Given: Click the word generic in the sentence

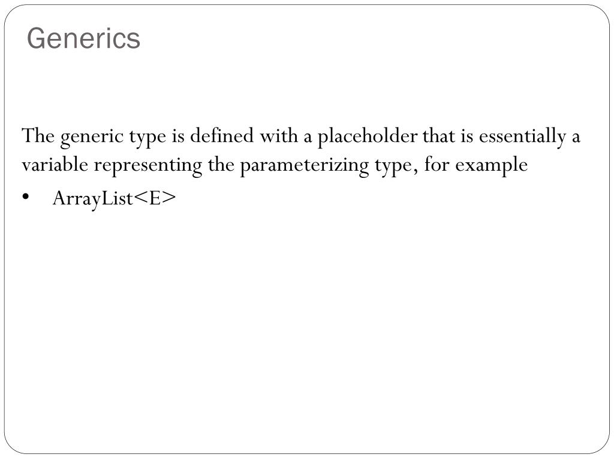Looking at the screenshot, I should 92,138.
